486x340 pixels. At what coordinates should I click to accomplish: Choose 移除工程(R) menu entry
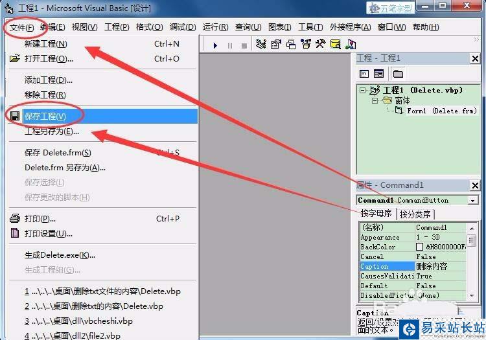(102, 95)
